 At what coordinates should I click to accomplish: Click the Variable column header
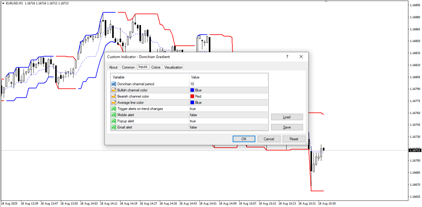tap(150, 77)
